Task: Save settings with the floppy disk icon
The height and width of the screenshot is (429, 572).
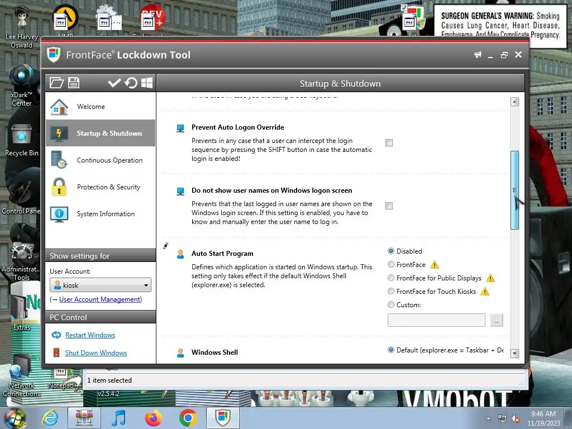Action: click(74, 83)
